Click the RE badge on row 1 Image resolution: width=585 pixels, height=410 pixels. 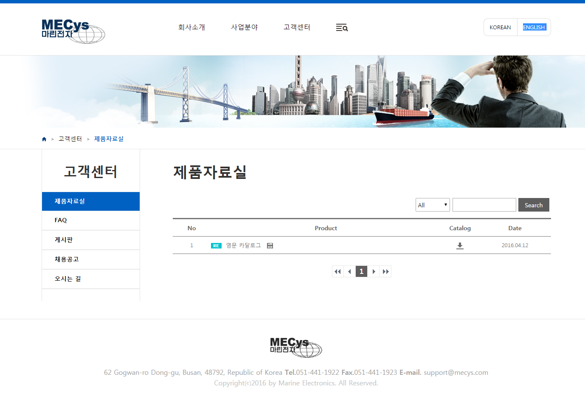[x=216, y=245]
